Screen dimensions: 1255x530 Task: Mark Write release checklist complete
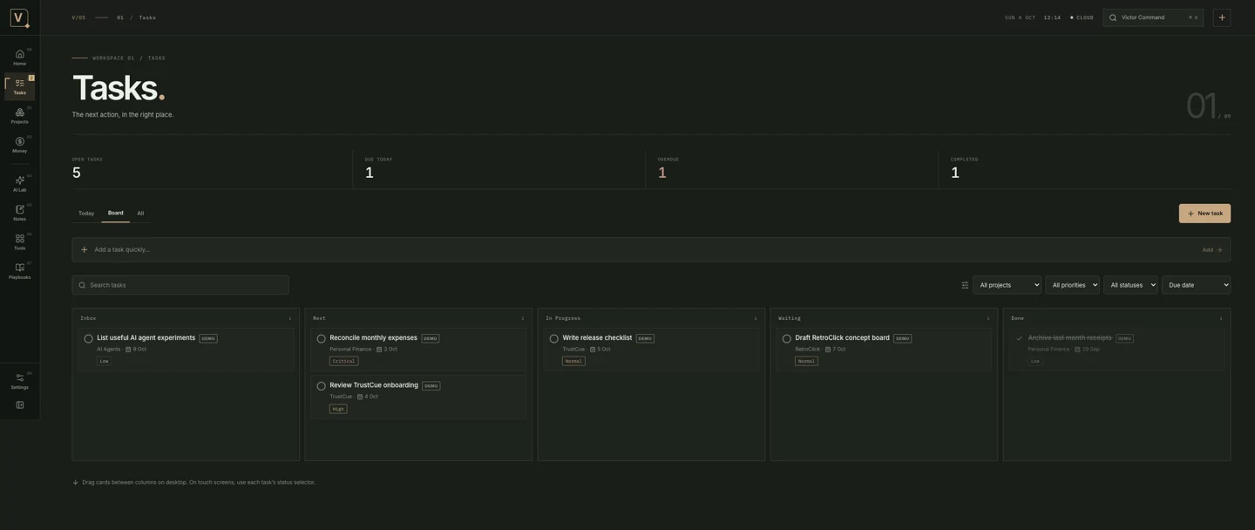553,338
